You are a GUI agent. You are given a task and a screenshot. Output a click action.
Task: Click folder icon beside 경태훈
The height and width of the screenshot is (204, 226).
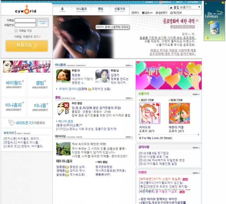[67, 171]
